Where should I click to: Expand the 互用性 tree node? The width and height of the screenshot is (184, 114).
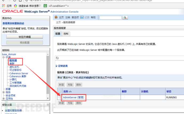coord(3,99)
